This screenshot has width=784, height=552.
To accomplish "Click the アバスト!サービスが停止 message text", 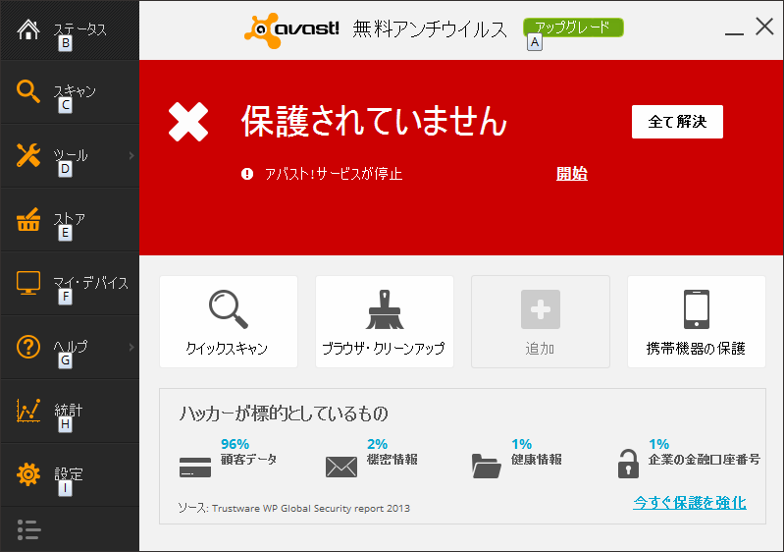I will [x=334, y=174].
